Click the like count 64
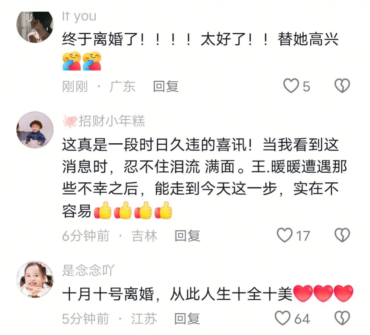This screenshot has width=370, height=335. click(x=302, y=319)
